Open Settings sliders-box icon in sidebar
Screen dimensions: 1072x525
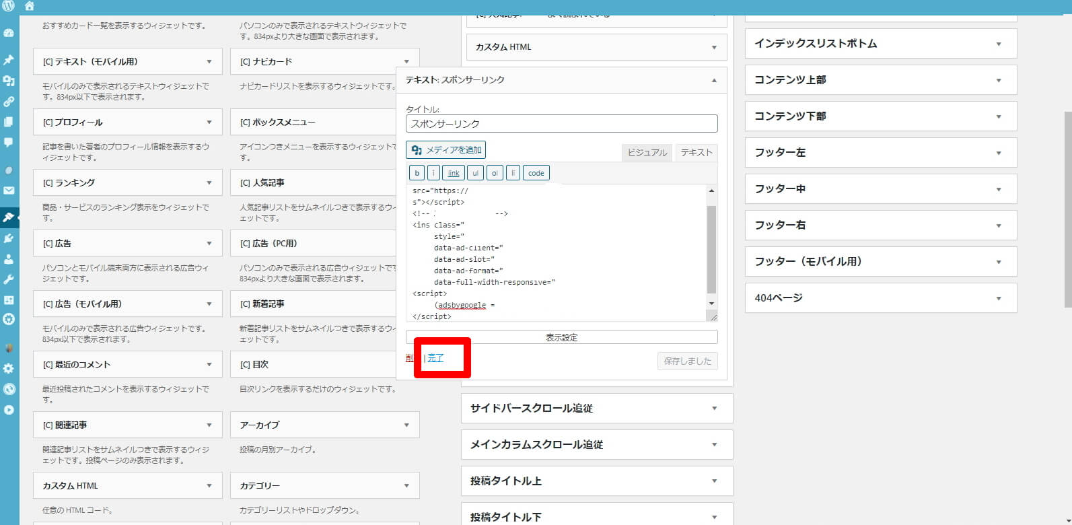tap(9, 300)
